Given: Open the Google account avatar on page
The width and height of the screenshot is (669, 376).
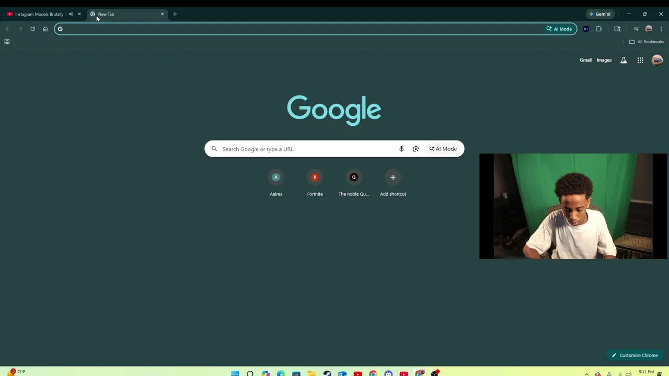Looking at the screenshot, I should tap(657, 60).
